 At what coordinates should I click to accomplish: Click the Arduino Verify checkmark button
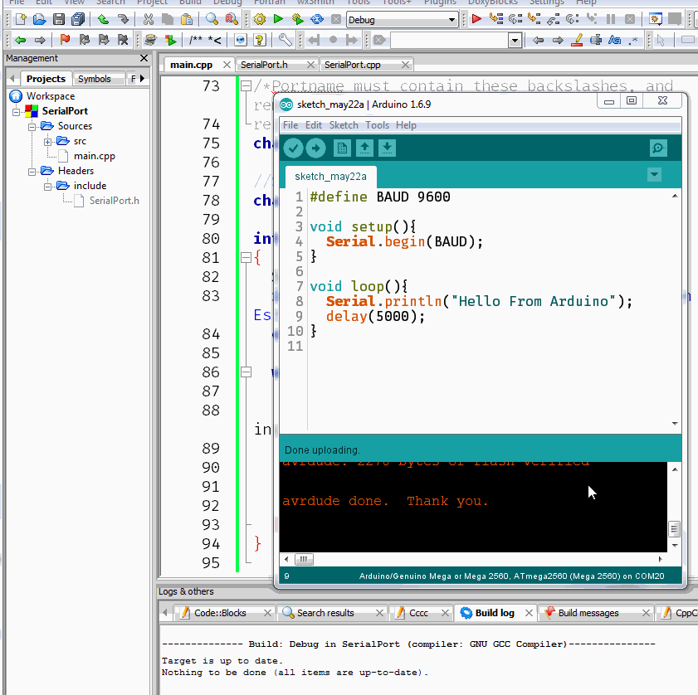click(293, 148)
